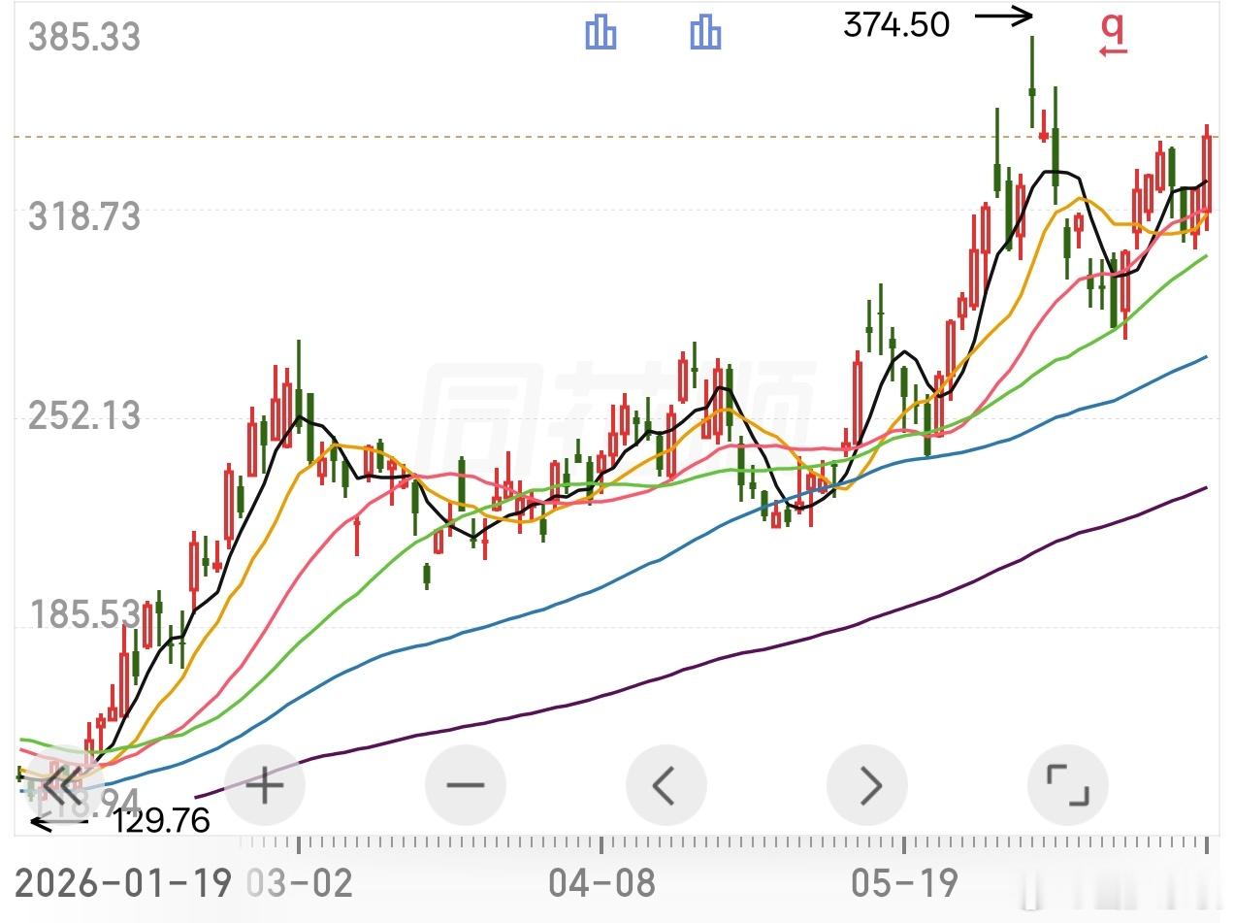Open fullscreen chart with corner-brackets icon

(1067, 784)
